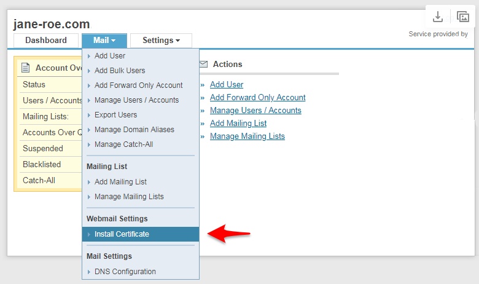
Task: Open the Mail dropdown menu
Action: point(104,41)
